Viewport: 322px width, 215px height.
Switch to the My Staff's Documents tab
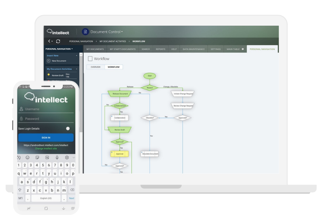click(x=123, y=49)
